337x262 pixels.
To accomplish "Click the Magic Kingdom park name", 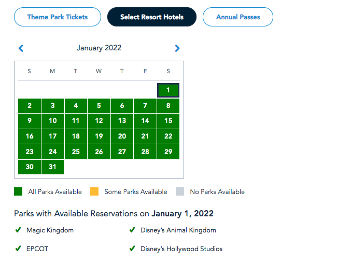I will click(51, 230).
